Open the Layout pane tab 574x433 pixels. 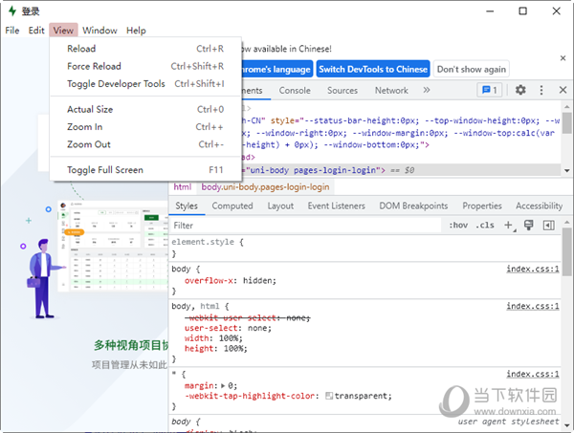280,206
